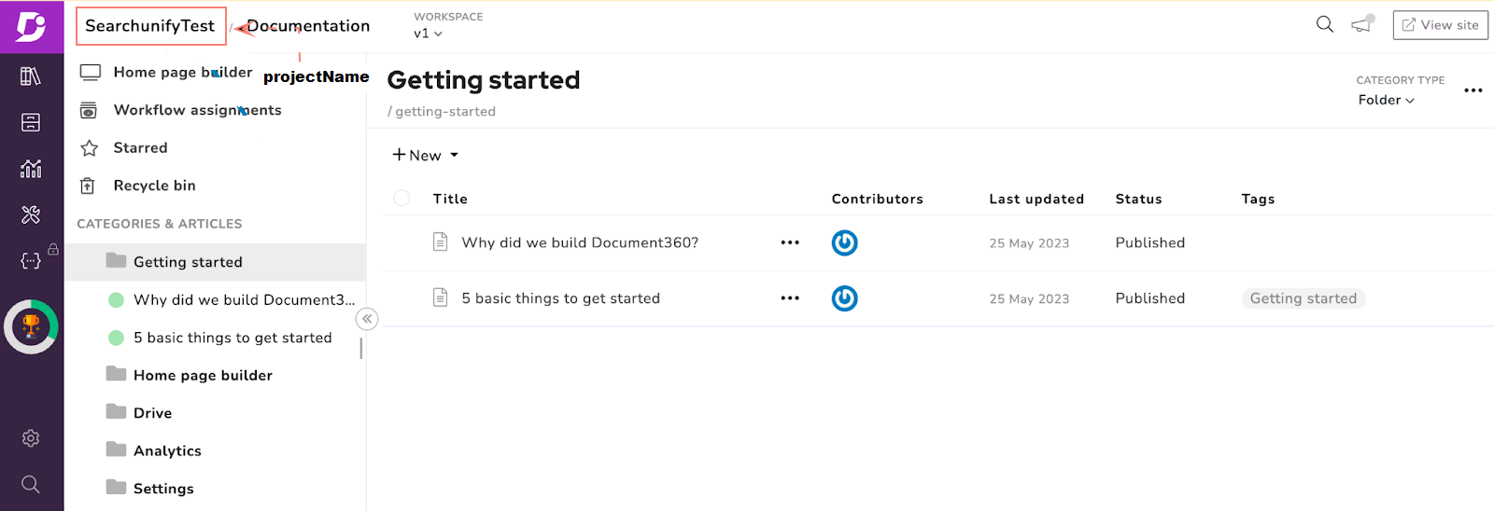Open the Starred menu item

coord(140,147)
